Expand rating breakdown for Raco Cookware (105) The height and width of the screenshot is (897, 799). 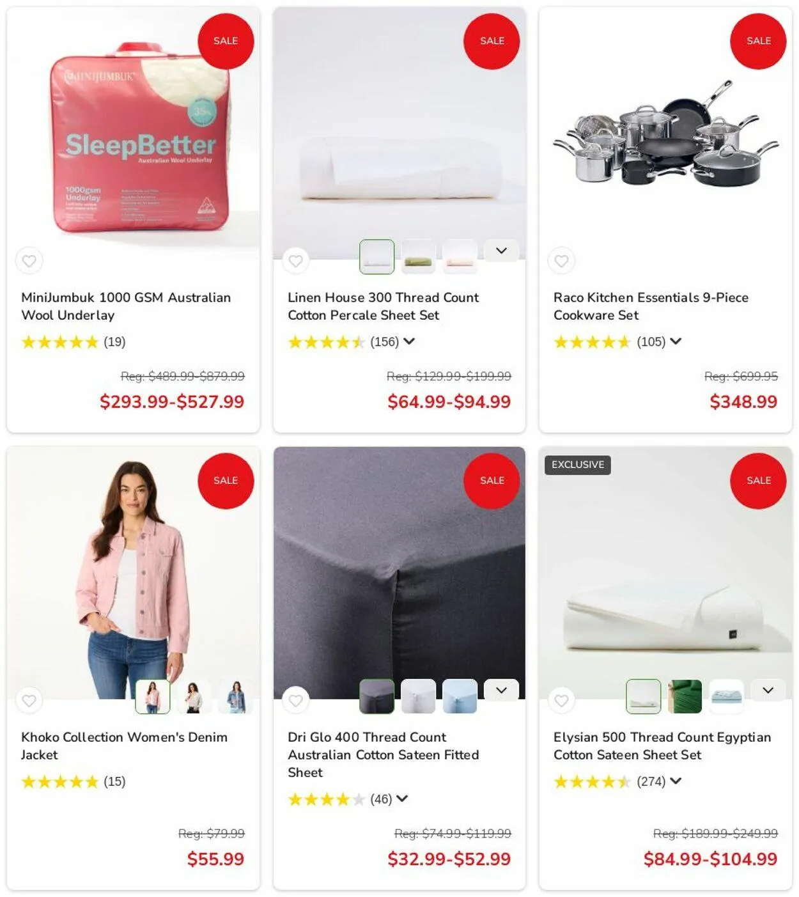point(676,341)
